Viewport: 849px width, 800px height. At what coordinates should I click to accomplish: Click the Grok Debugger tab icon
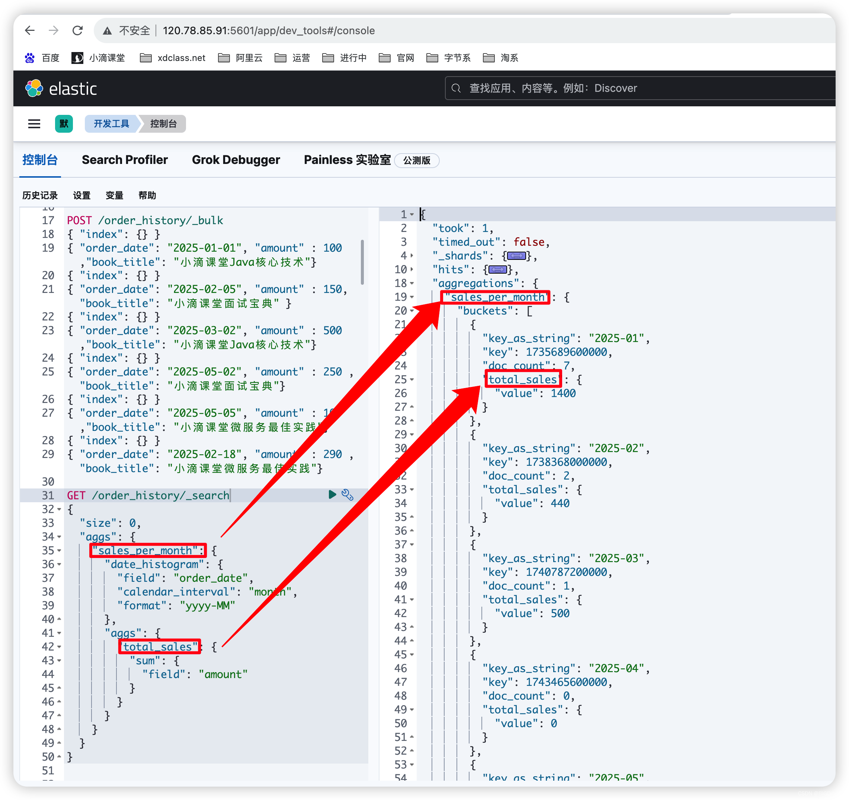click(x=236, y=159)
